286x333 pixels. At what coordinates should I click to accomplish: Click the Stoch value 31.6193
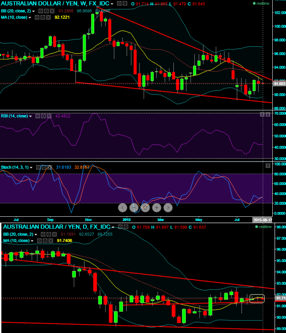pos(63,167)
